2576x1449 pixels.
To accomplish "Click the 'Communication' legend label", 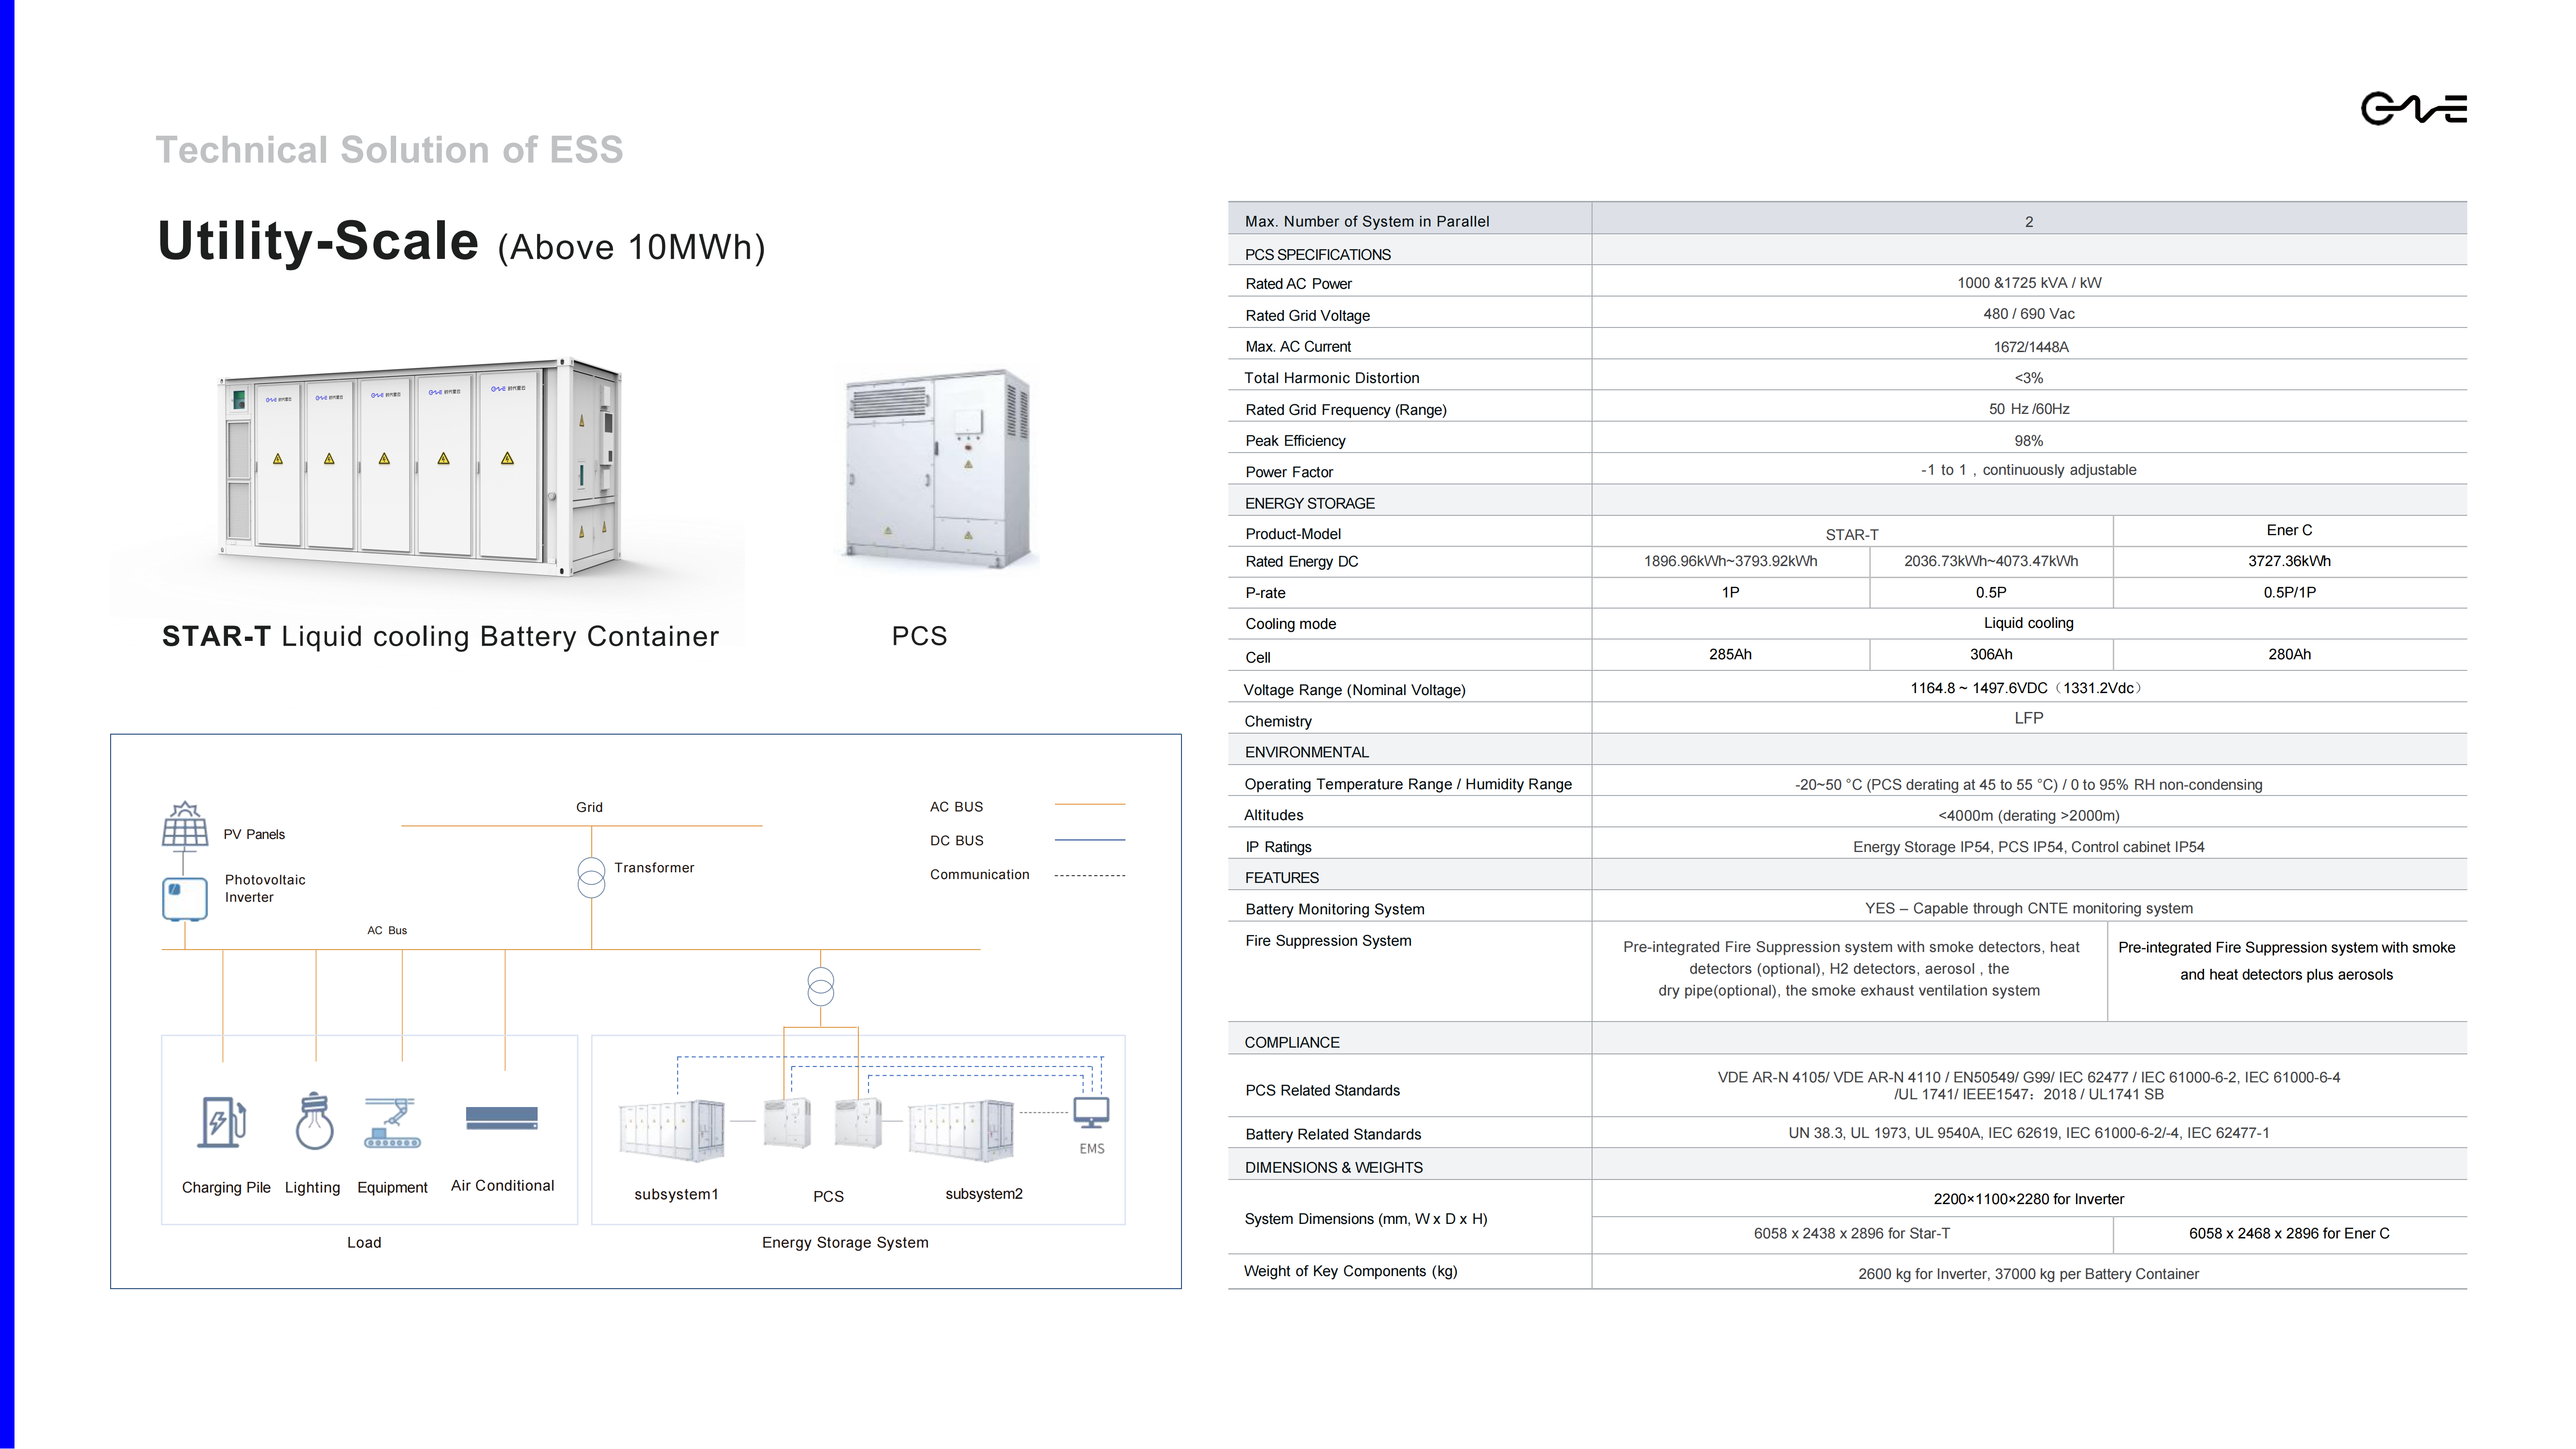I will click(979, 875).
